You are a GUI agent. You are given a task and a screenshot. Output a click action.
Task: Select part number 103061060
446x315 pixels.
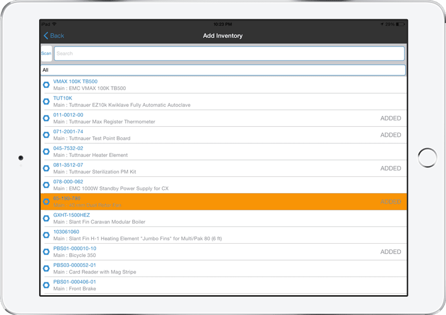pos(66,232)
